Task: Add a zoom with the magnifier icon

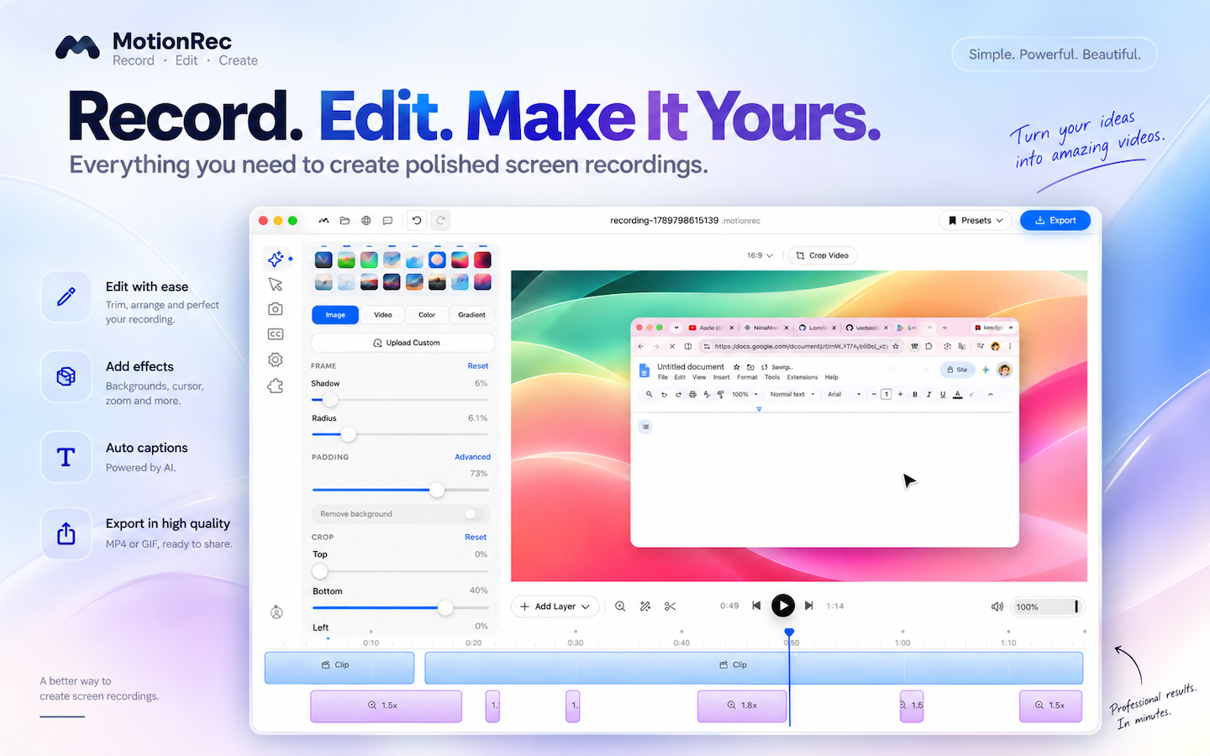Action: pos(620,606)
